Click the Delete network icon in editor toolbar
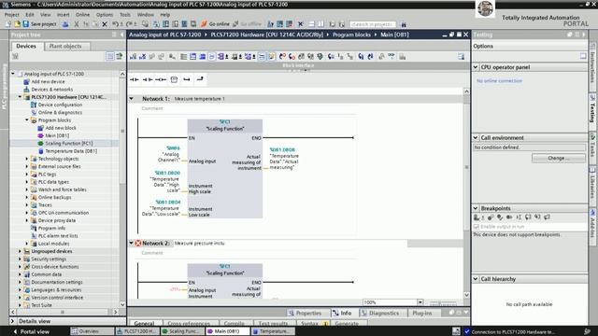Viewport: 598px width, 336px height. [142, 57]
